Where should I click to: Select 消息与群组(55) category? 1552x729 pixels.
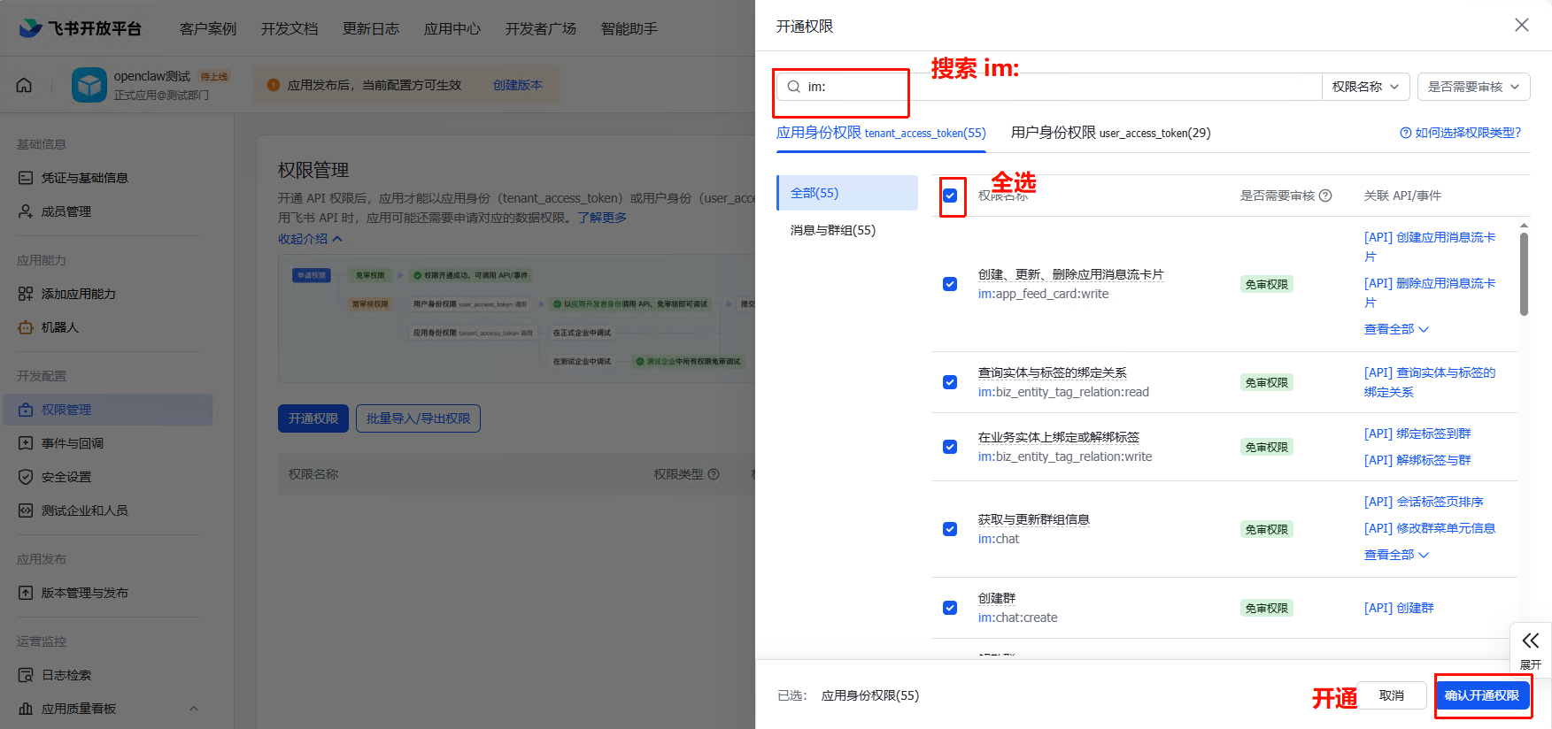833,230
